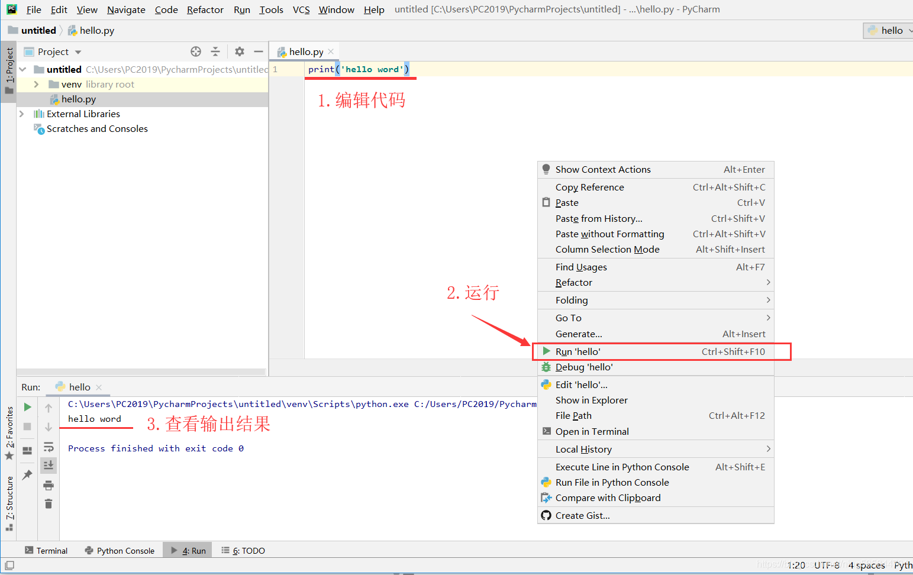The image size is (913, 575).
Task: Open the 2: Favorites side tab
Action: [x=9, y=433]
